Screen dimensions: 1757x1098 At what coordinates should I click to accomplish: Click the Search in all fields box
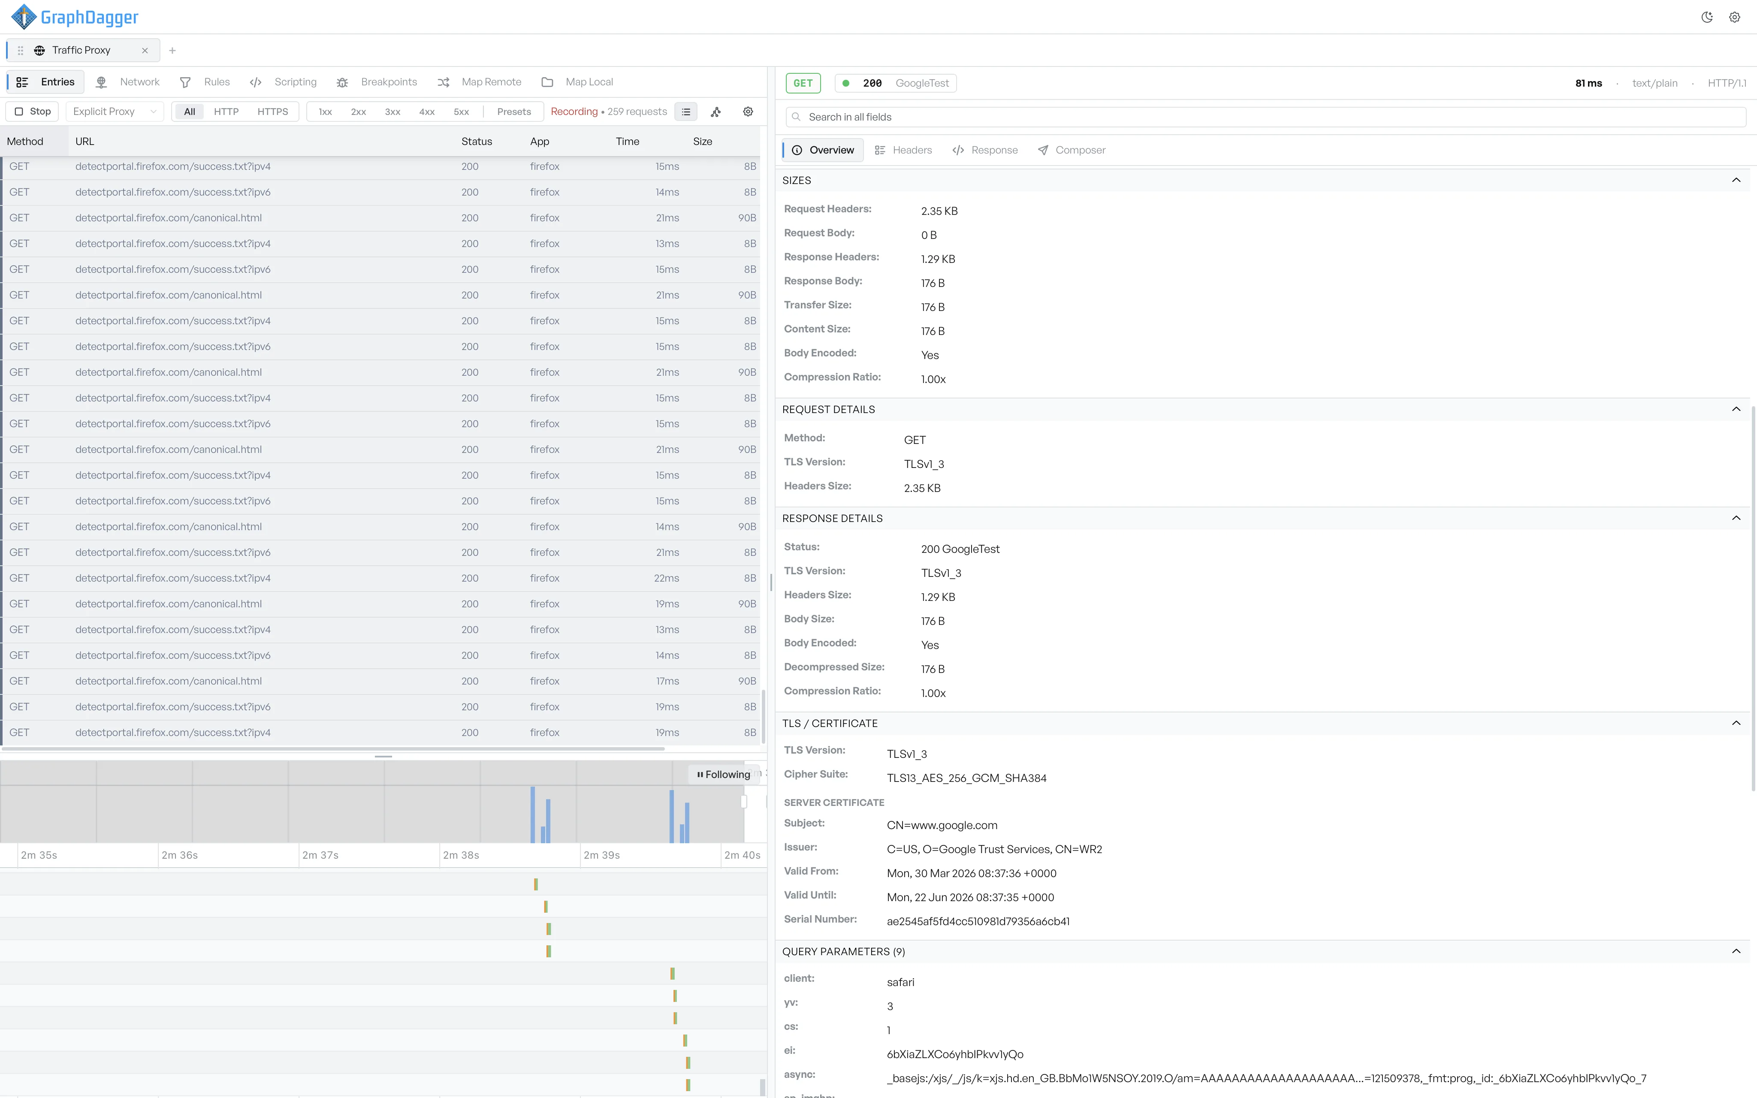pyautogui.click(x=1265, y=117)
